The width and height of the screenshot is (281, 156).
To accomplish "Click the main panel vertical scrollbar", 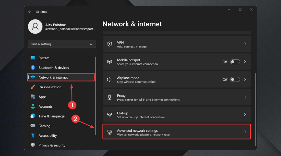I will [x=256, y=109].
